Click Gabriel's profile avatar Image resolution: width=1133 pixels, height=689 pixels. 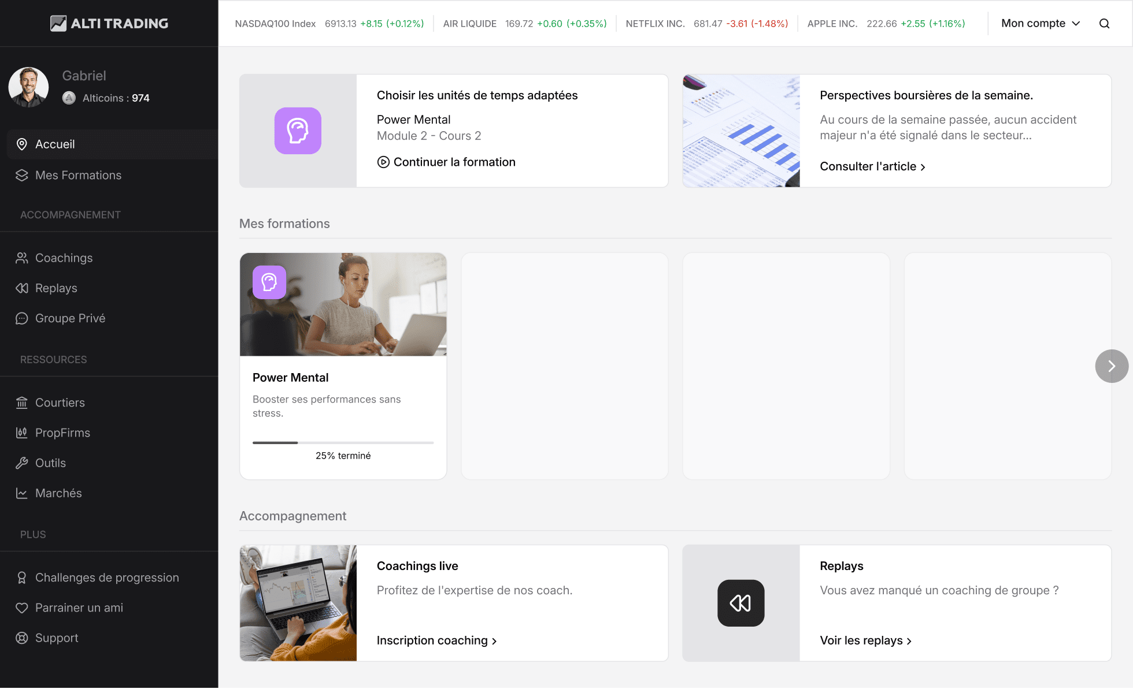(x=28, y=87)
